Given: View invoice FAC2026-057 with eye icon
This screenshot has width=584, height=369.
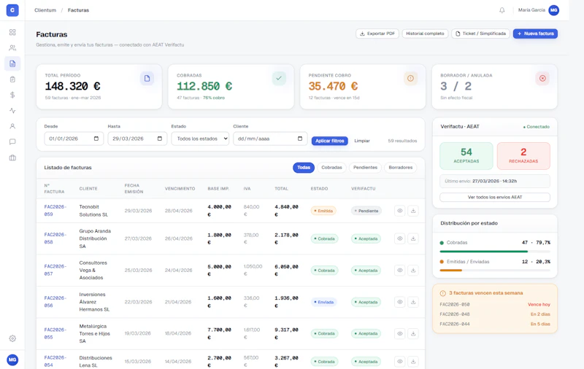Looking at the screenshot, I should point(399,270).
